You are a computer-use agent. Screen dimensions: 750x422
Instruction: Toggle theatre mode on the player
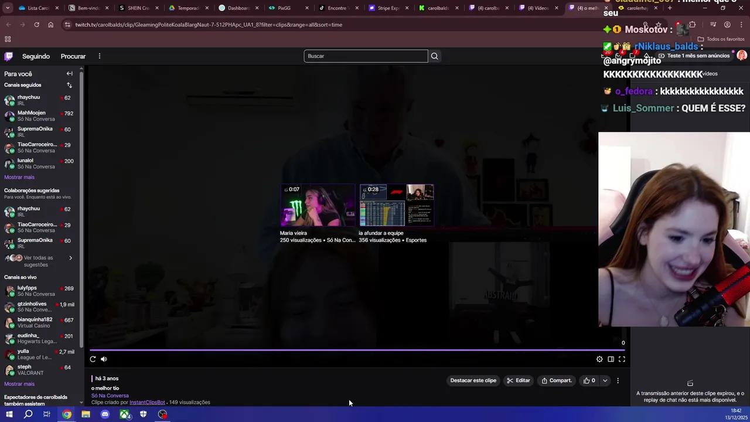pos(611,359)
